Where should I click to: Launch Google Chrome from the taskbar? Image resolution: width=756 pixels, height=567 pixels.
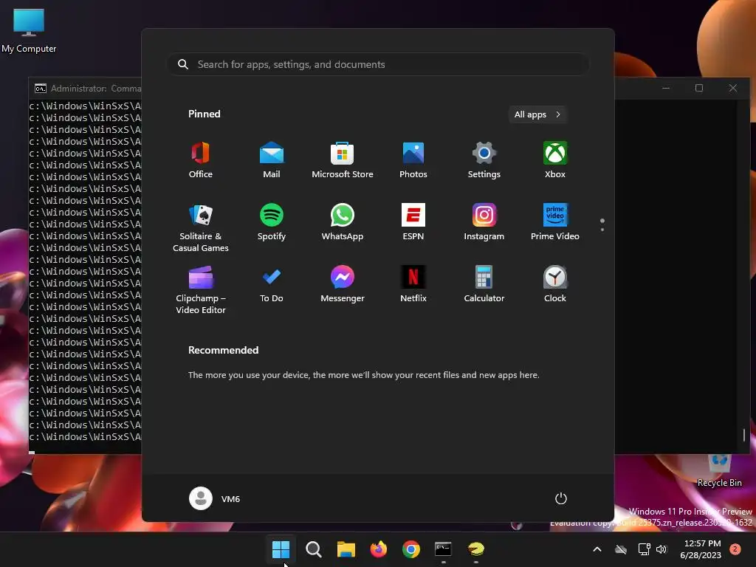pyautogui.click(x=410, y=549)
